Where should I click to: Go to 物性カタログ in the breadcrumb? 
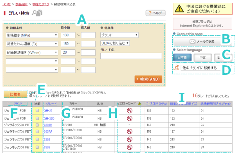(x=41, y=4)
